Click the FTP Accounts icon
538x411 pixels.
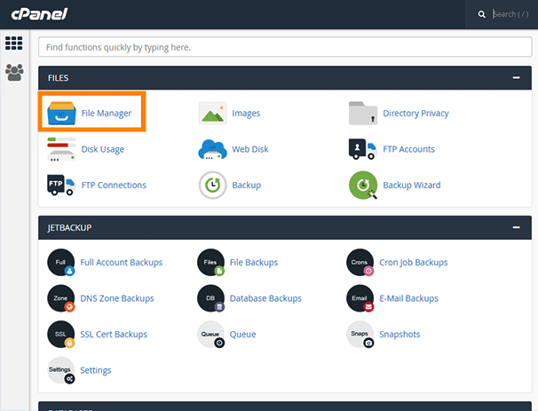click(363, 149)
